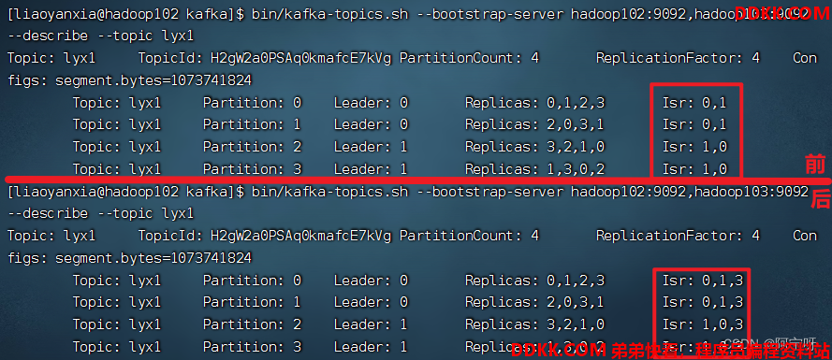Click the TopicId value in the second output
Viewport: 832px width, 360px height.
[300, 236]
